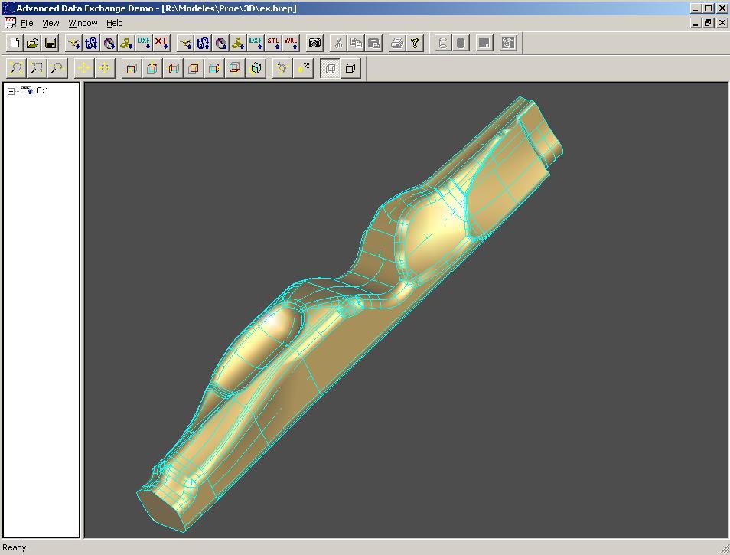Toggle the last cube display mode button
The image size is (730, 555).
[x=350, y=69]
